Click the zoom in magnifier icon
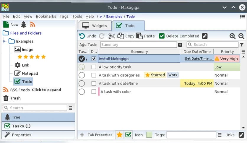The width and height of the screenshot is (247, 143). (x=232, y=36)
